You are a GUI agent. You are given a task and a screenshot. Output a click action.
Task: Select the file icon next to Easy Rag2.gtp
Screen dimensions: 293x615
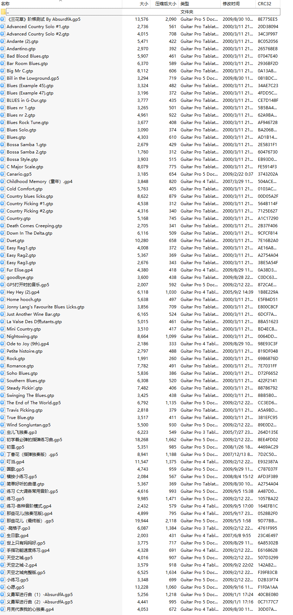point(3,255)
